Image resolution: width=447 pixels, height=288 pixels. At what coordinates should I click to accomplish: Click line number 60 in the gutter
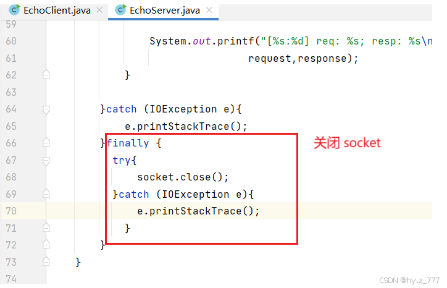pos(11,41)
